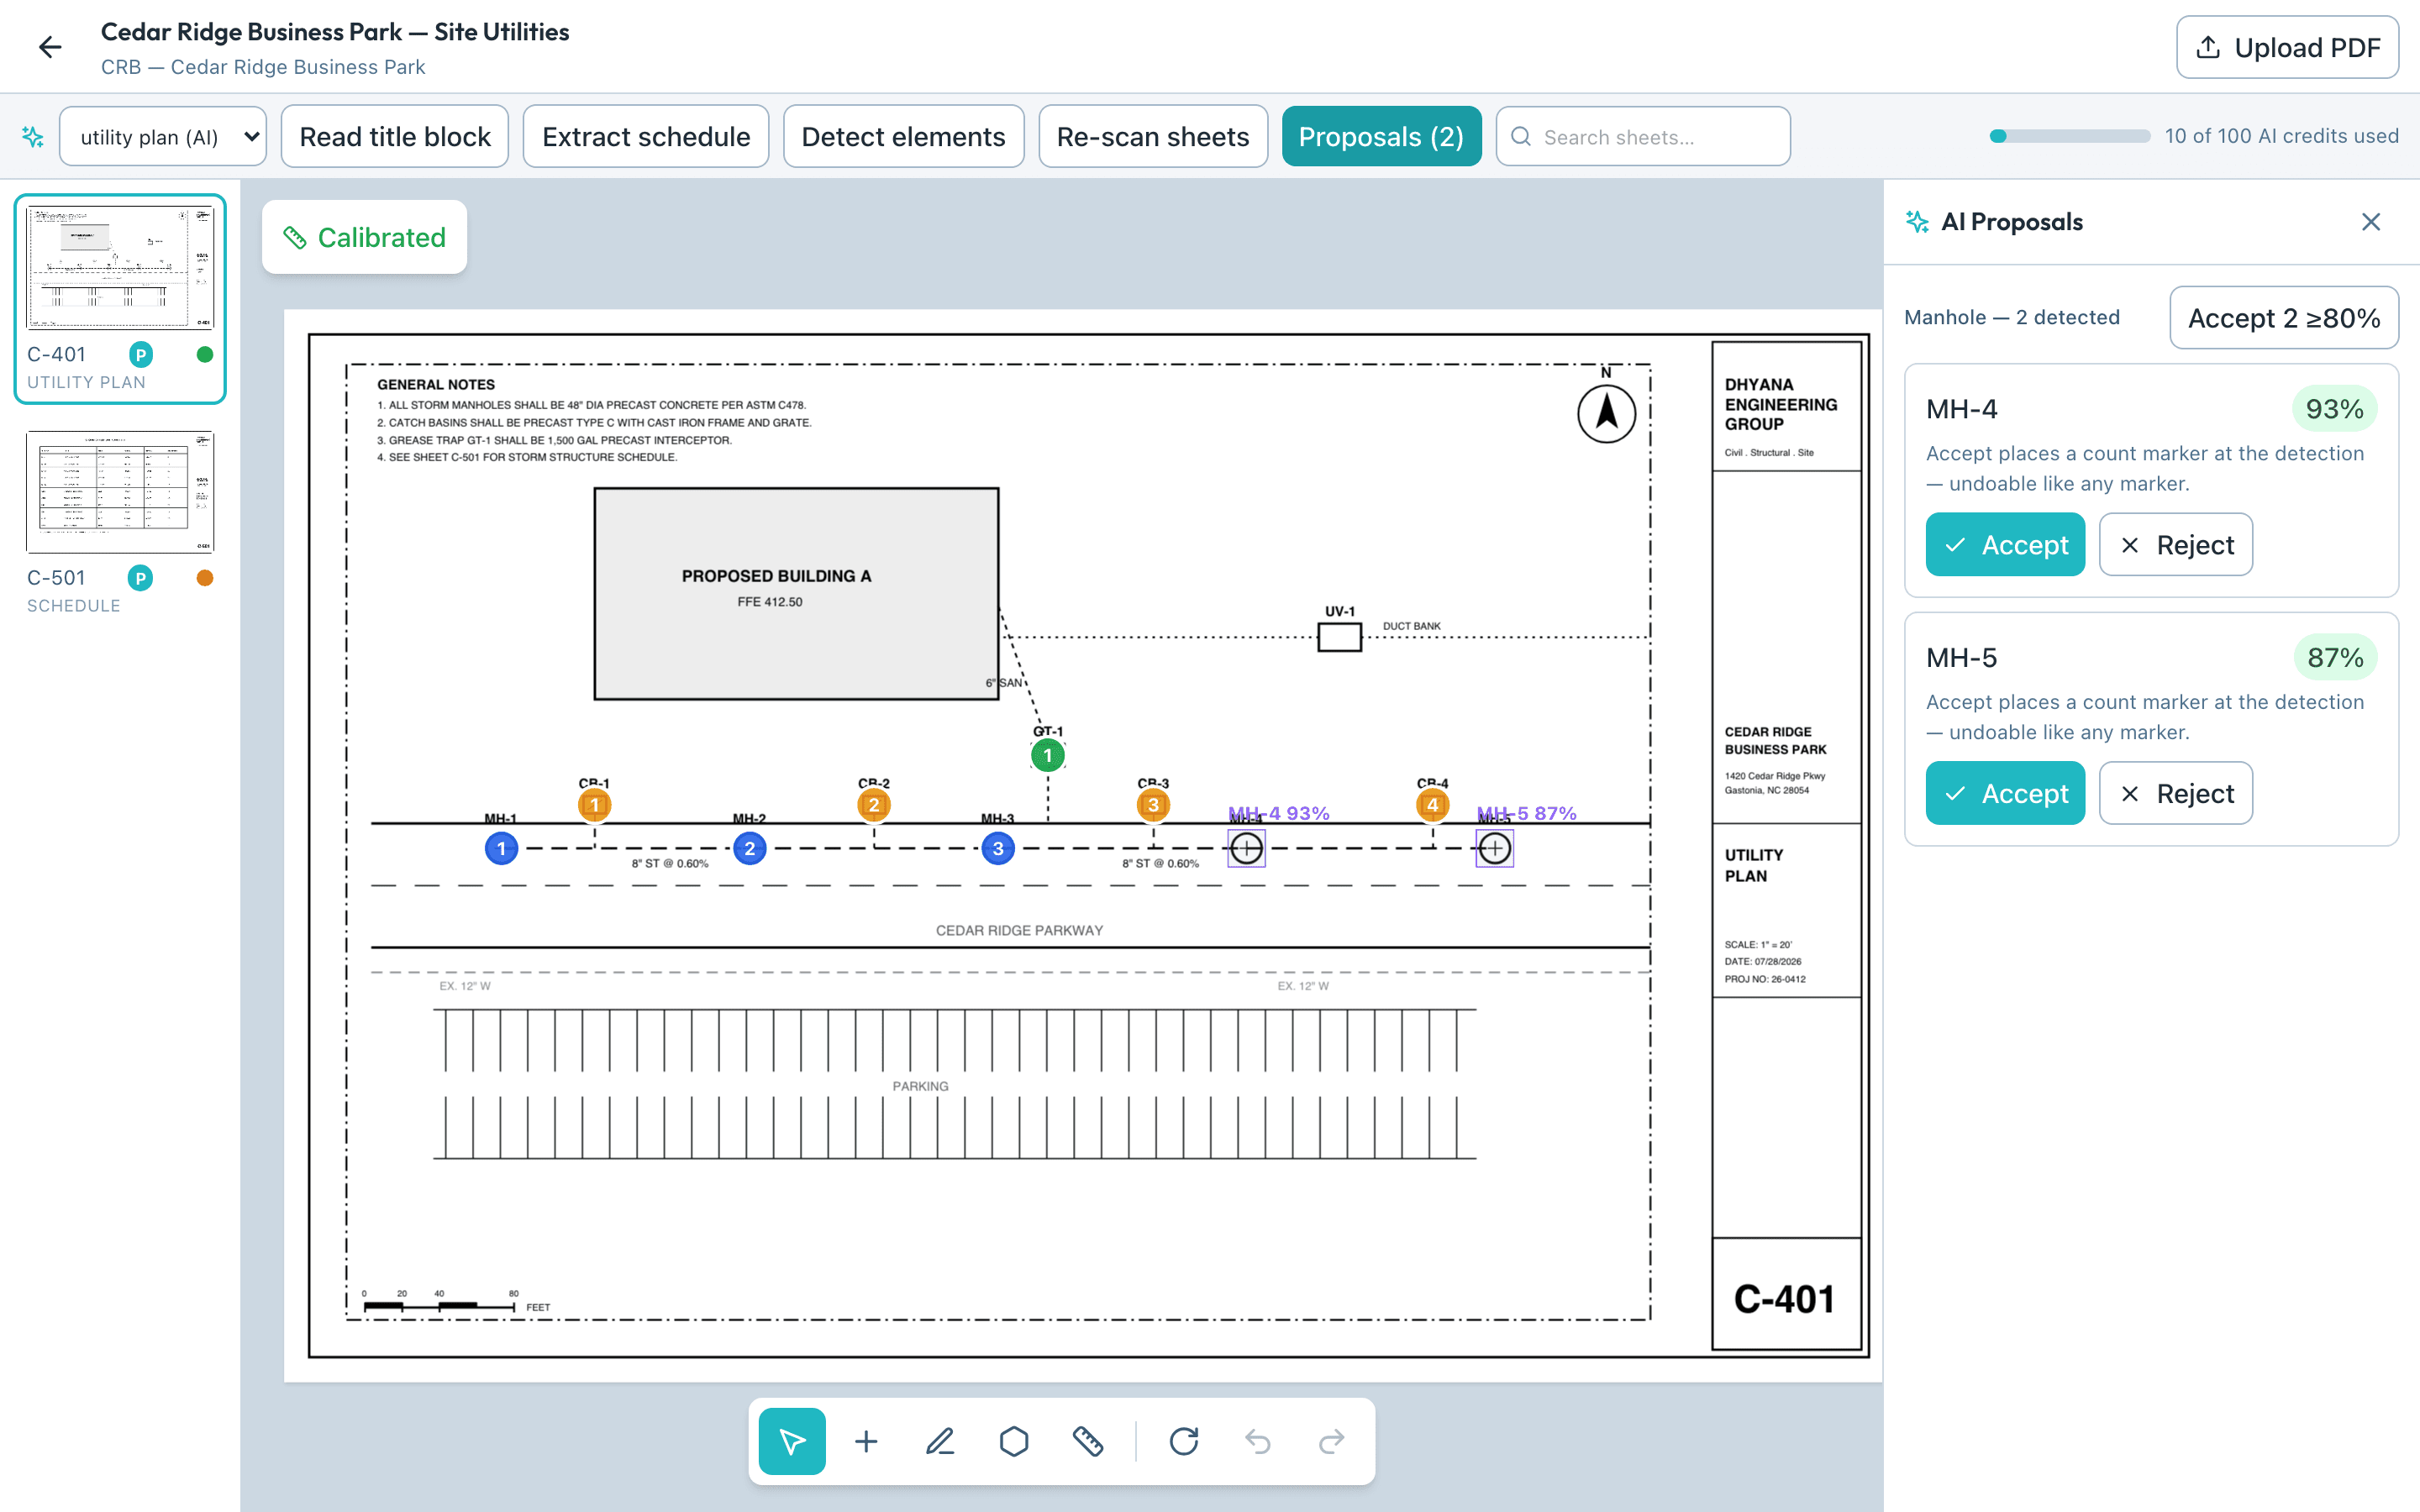Click AI Proposals sparkle icon
Viewport: 2420px width, 1512px height.
1917,222
